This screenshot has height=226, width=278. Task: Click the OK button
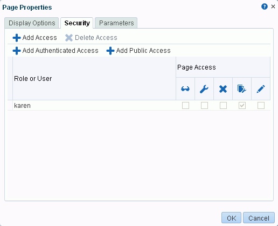pyautogui.click(x=231, y=218)
